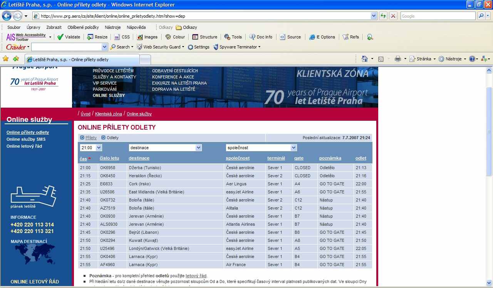The image size is (493, 288).
Task: Open PARKOVÁNÍ in the top navigation
Action: point(104,89)
